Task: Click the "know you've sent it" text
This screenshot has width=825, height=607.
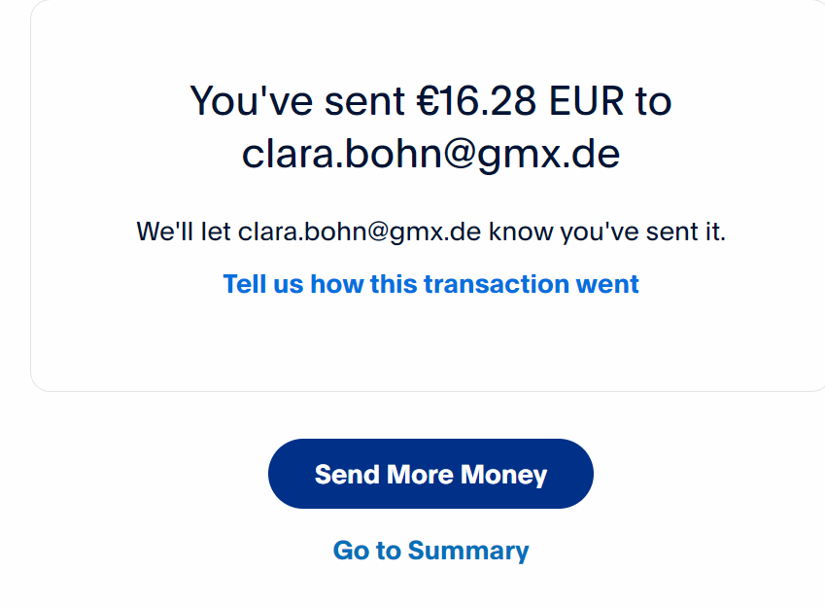Action: pos(607,232)
